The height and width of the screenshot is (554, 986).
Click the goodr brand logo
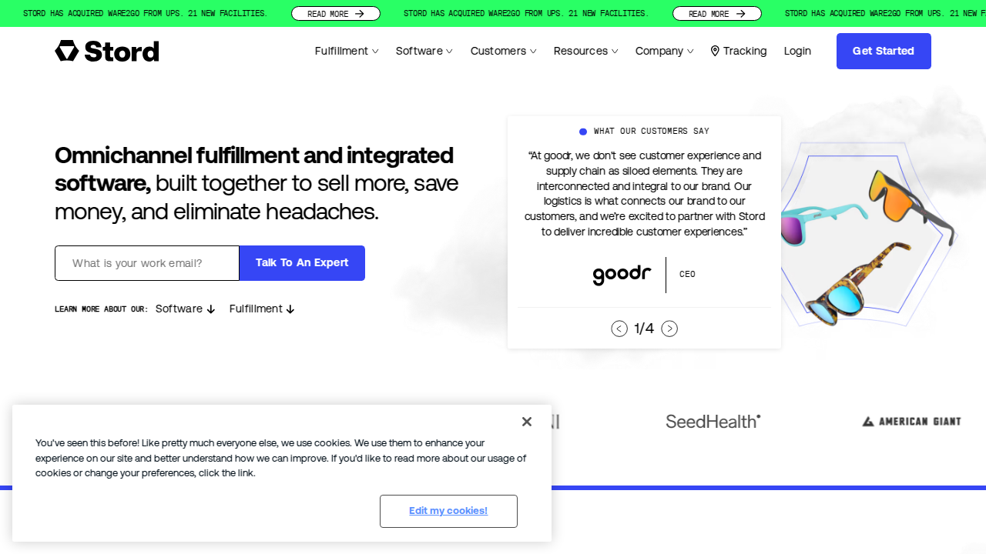[622, 275]
